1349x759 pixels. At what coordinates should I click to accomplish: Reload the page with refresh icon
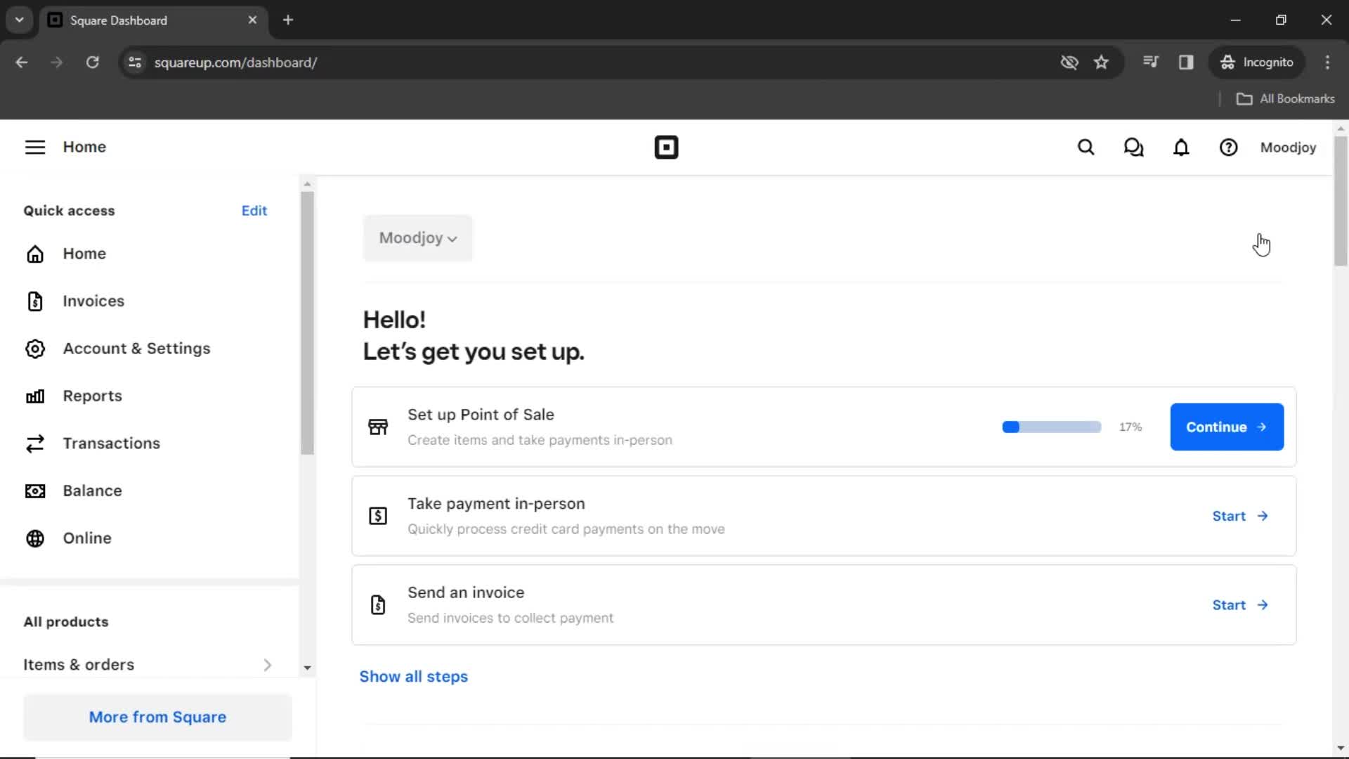pyautogui.click(x=92, y=63)
